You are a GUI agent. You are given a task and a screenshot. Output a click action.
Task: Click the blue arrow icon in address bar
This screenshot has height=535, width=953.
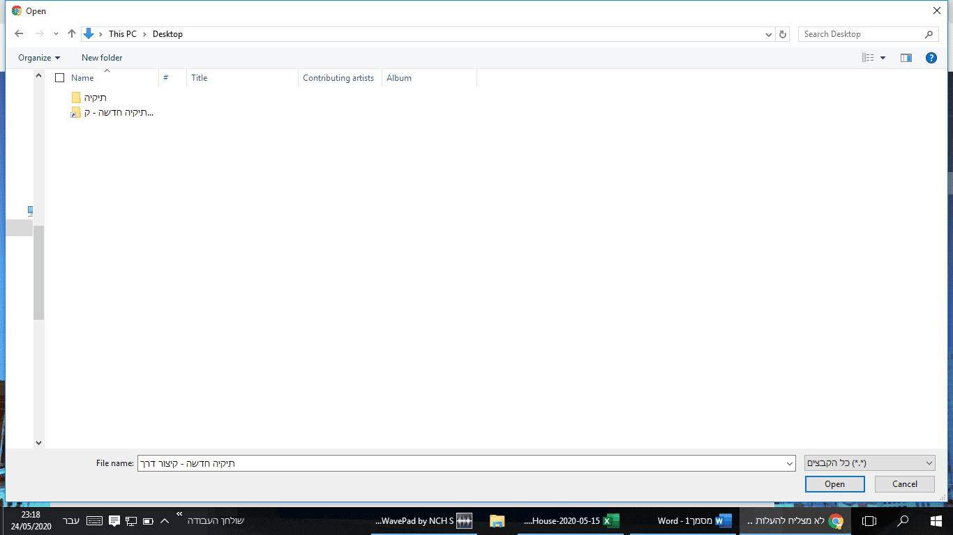pyautogui.click(x=89, y=33)
